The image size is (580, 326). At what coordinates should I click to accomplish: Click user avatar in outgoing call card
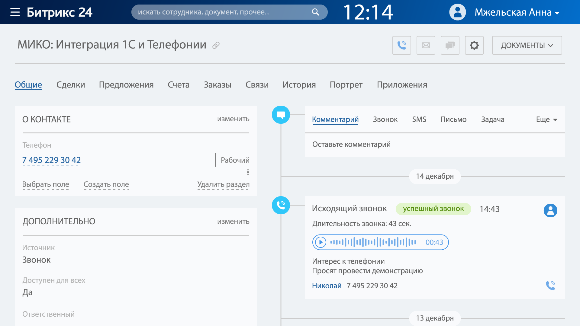pos(550,210)
